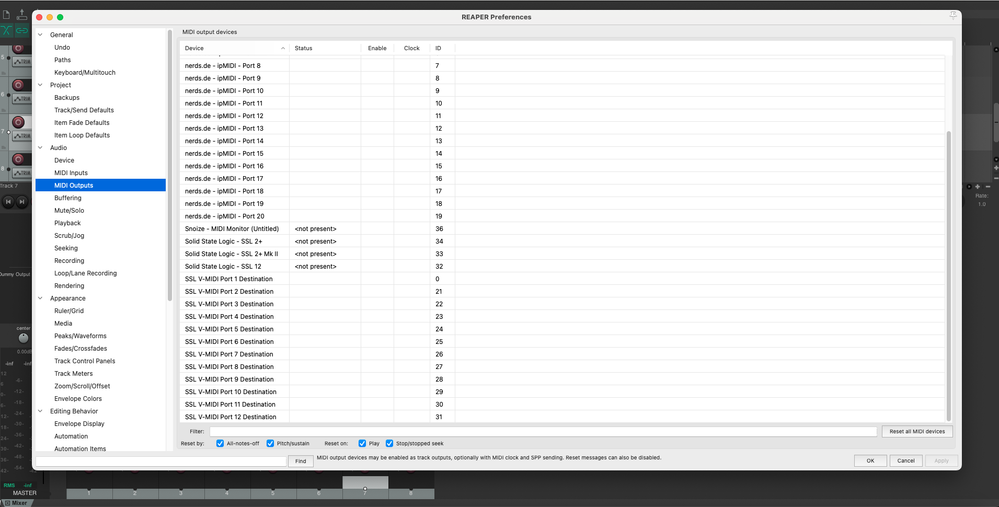The width and height of the screenshot is (999, 507).
Task: Turn the master pan knob labeled center
Action: pyautogui.click(x=24, y=338)
